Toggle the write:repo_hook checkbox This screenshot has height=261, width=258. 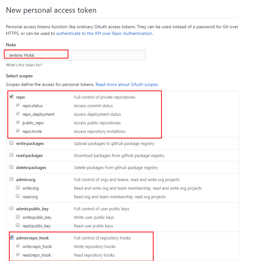pyautogui.click(x=18, y=246)
